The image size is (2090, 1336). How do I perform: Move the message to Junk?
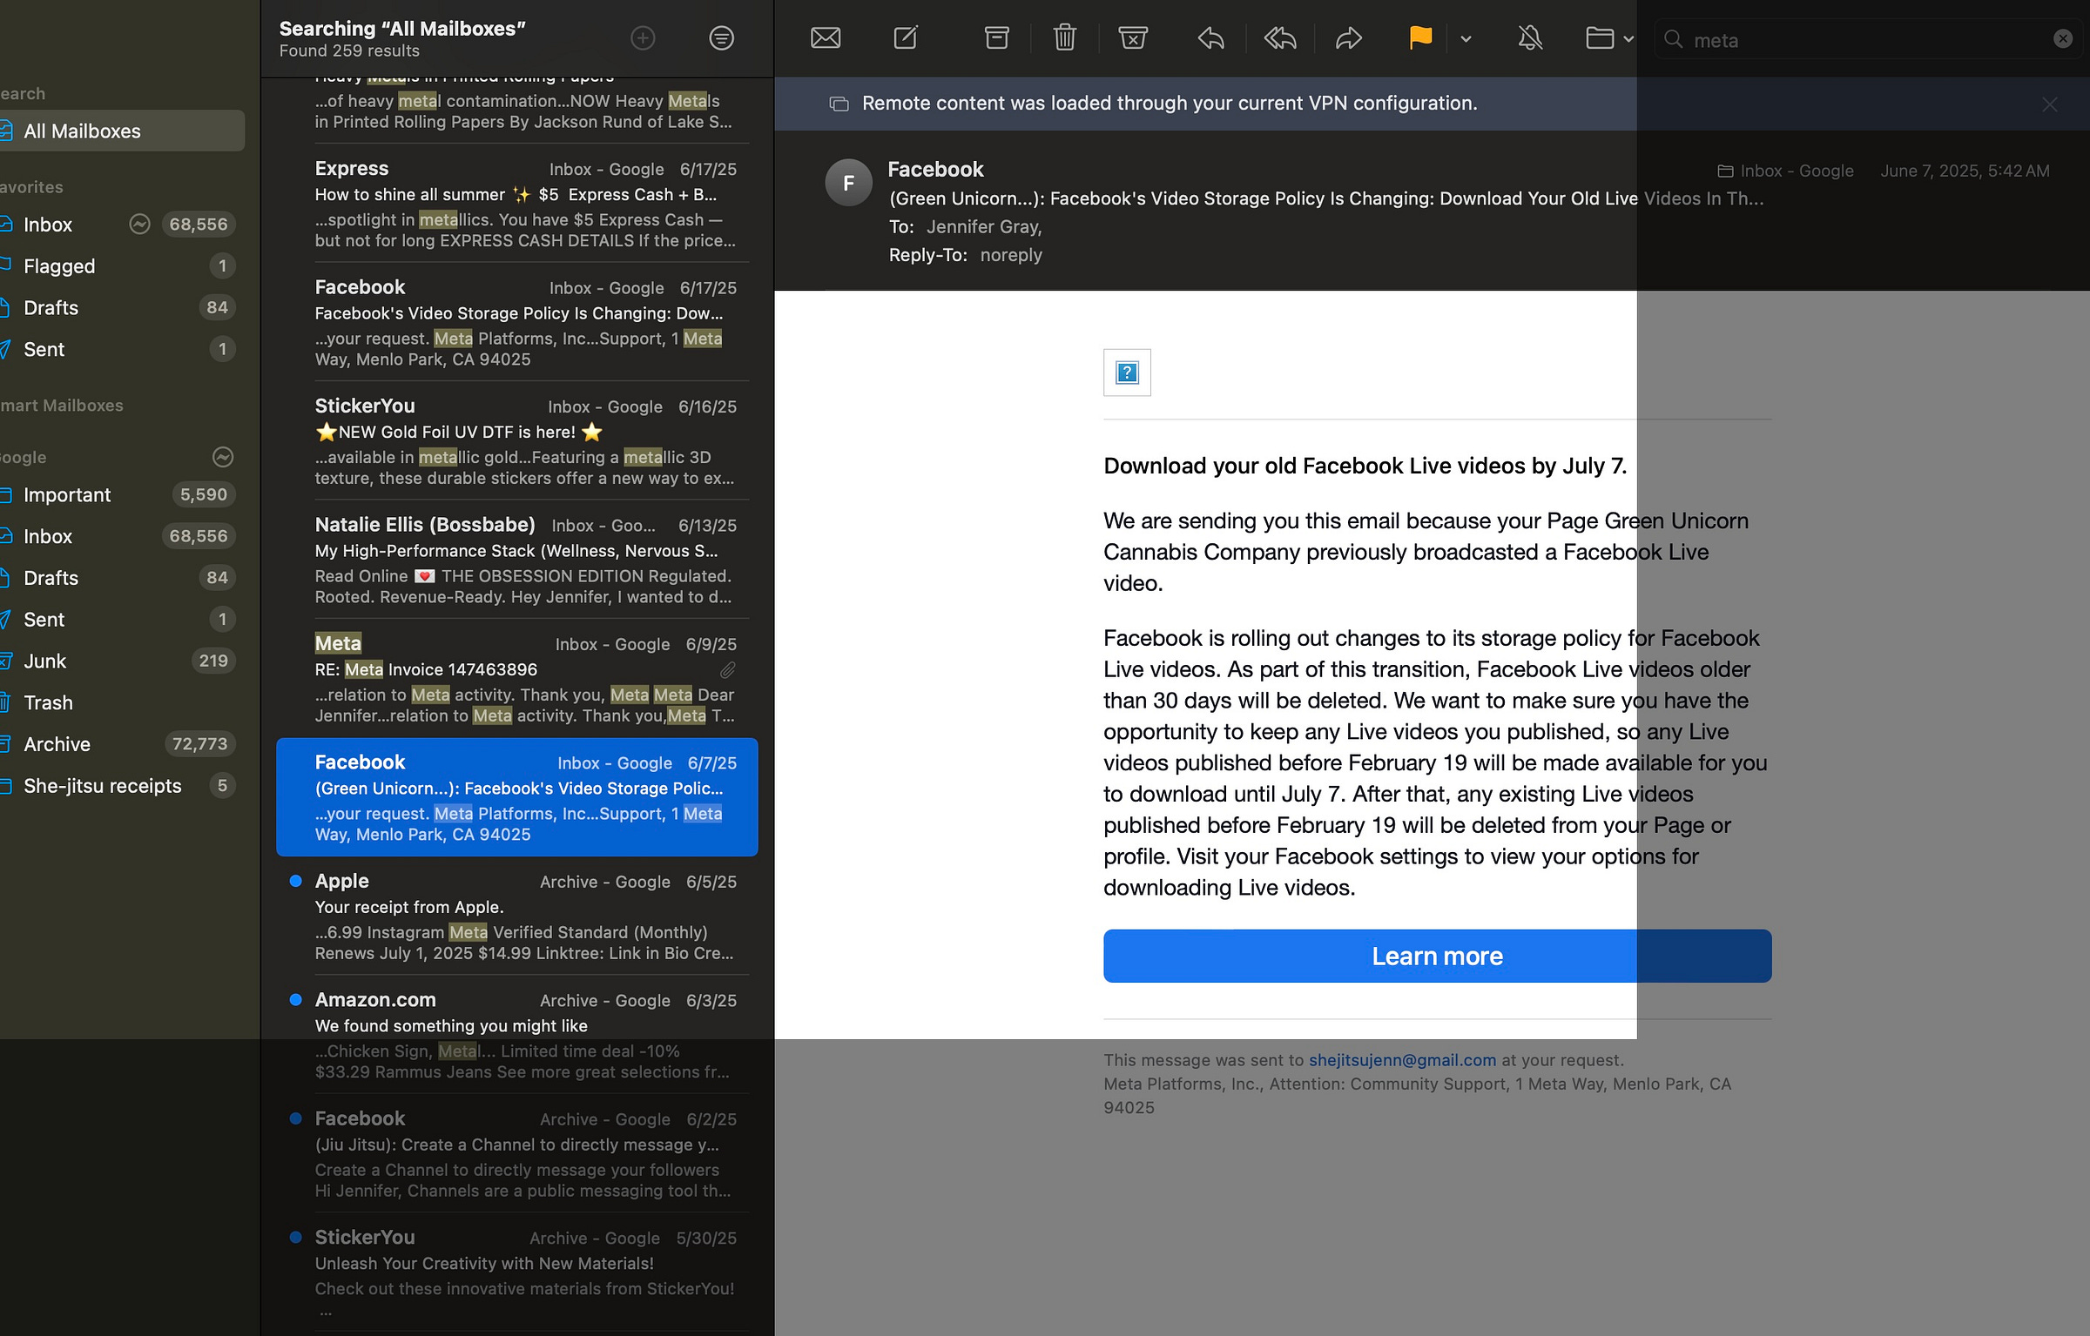1132,38
